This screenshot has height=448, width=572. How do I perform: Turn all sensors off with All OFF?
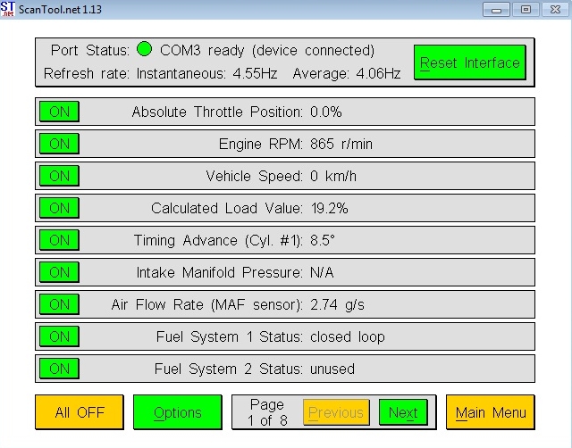80,412
